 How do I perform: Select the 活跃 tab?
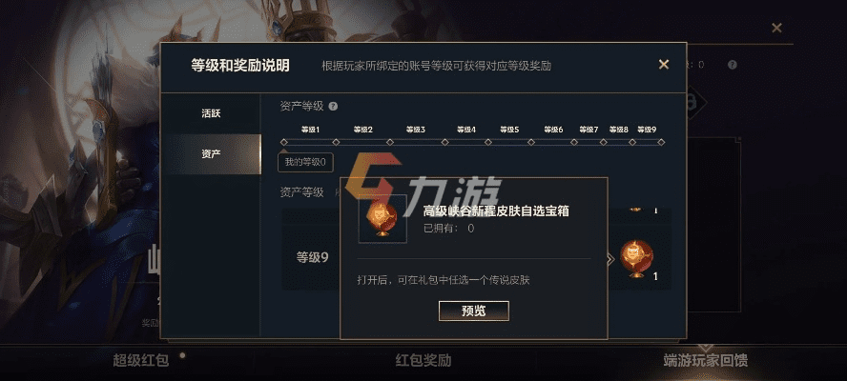[211, 114]
